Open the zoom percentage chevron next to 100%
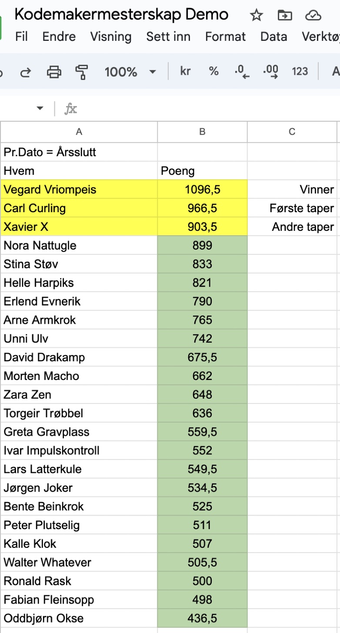The height and width of the screenshot is (633, 340). (152, 72)
